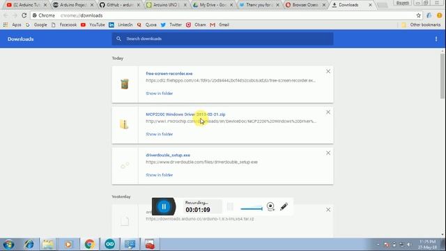
Task: Show free-screen-recorder.exe in folder
Action: [160, 93]
